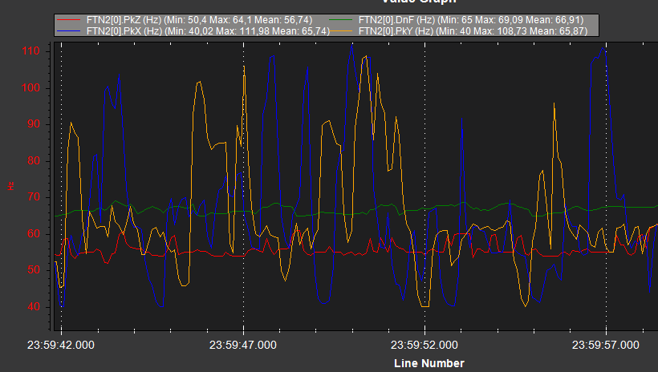
Task: Click the 23:59:42.000 time label
Action: 61,345
